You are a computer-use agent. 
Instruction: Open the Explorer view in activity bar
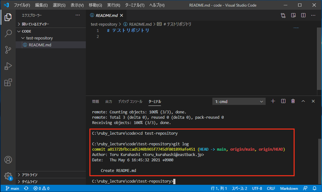(x=8, y=17)
